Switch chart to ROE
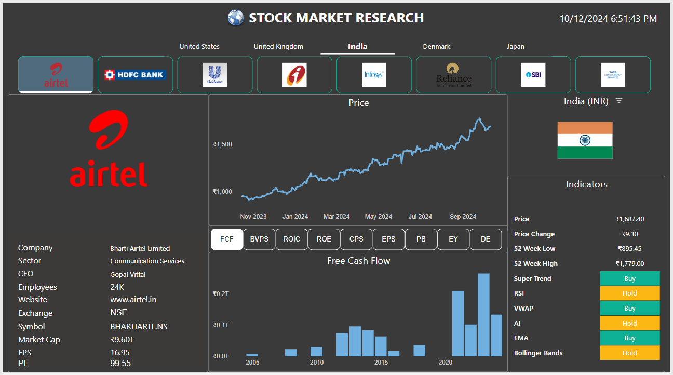 [x=324, y=239]
